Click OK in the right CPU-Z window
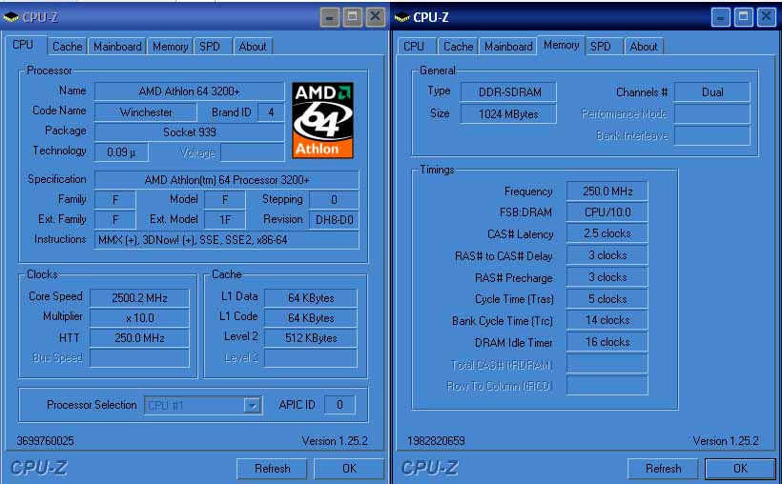Image resolution: width=782 pixels, height=484 pixels. coord(740,469)
